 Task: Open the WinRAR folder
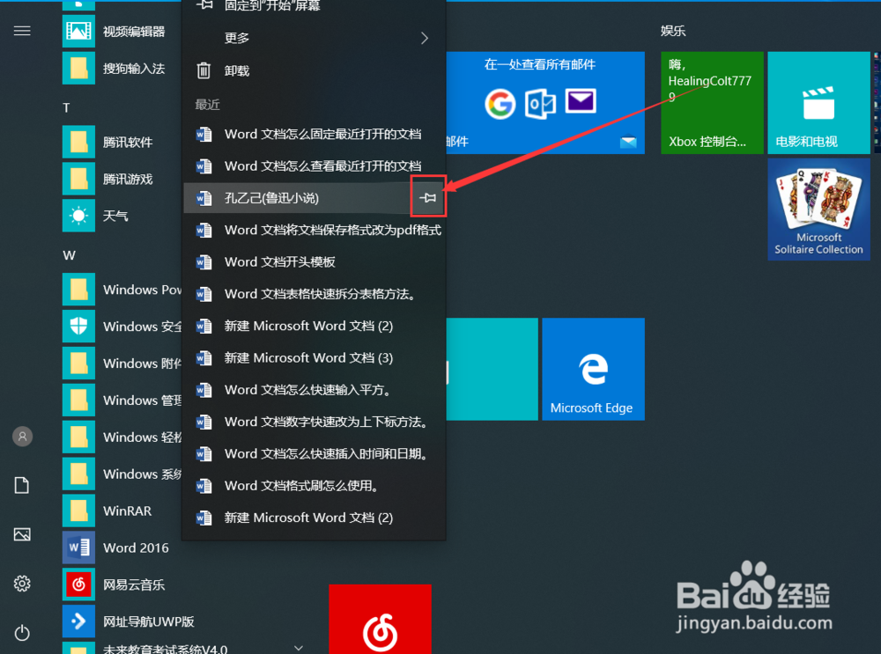click(x=122, y=511)
